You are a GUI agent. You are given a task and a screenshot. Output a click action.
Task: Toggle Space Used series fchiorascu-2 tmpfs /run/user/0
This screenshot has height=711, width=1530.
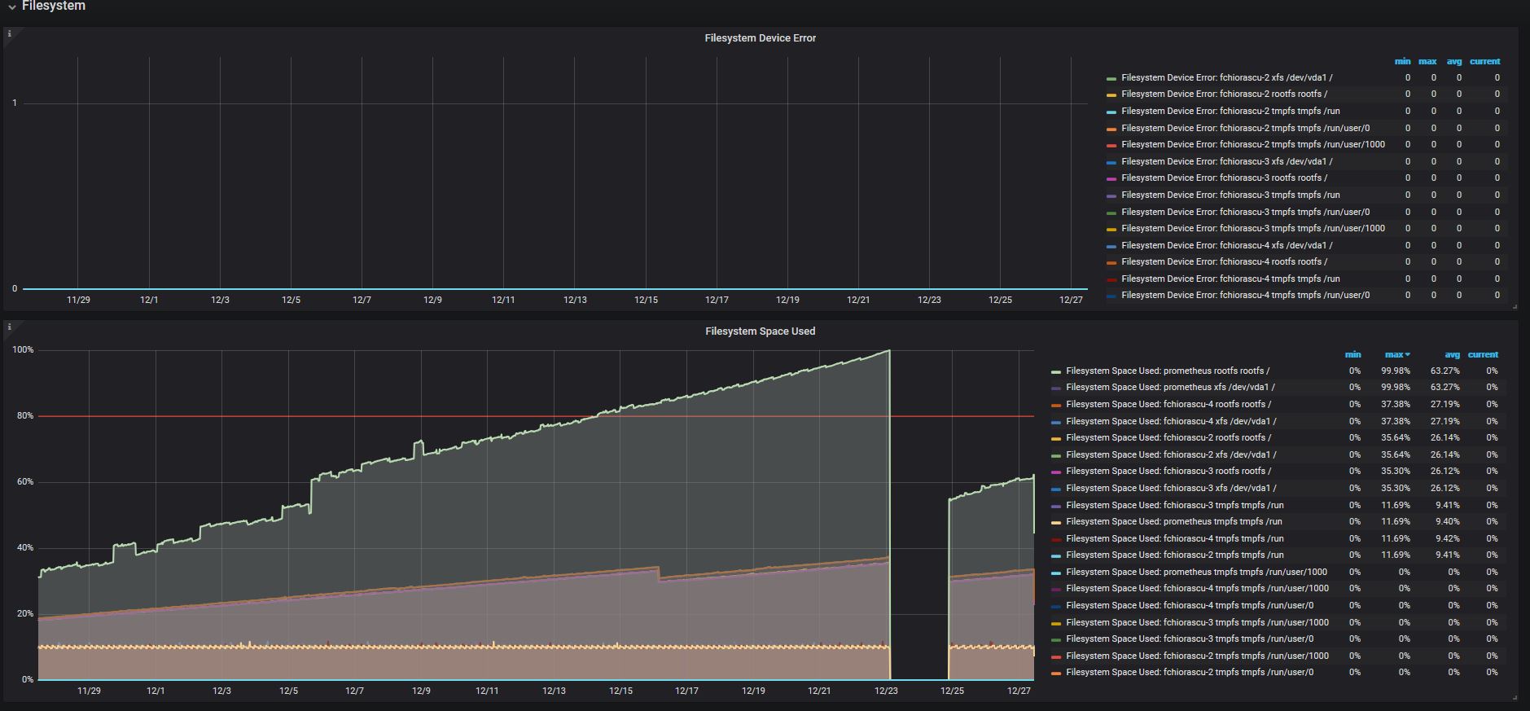[1190, 672]
